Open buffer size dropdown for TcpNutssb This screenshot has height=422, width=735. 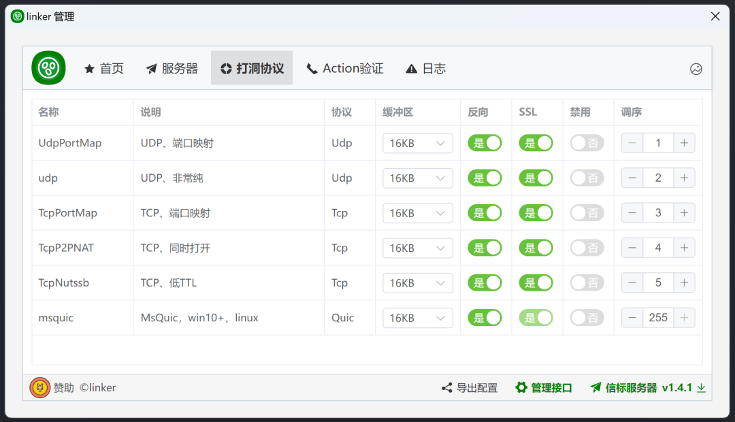tap(418, 282)
